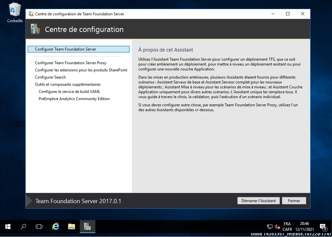Open Task View from the taskbar

click(39, 227)
